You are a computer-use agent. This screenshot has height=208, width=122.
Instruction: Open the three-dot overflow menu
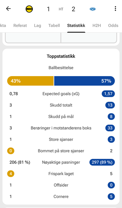[115, 9]
